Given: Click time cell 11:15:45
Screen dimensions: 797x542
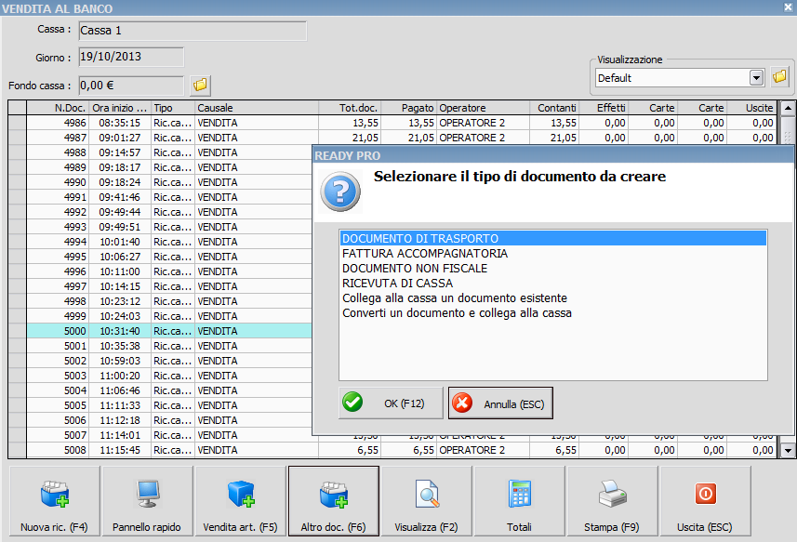Looking at the screenshot, I should [119, 450].
